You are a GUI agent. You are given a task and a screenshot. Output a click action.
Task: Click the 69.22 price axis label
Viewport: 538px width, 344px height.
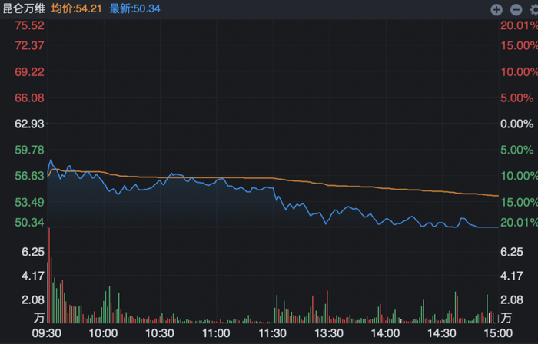(x=29, y=71)
